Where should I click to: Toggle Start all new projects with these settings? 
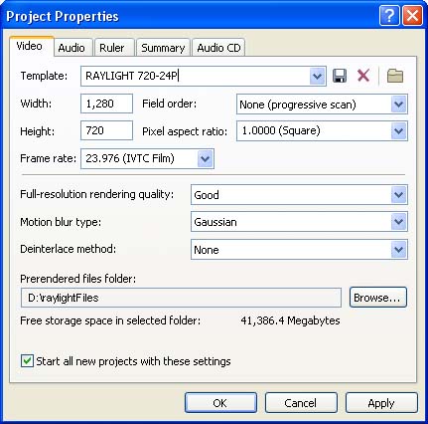[x=27, y=361]
